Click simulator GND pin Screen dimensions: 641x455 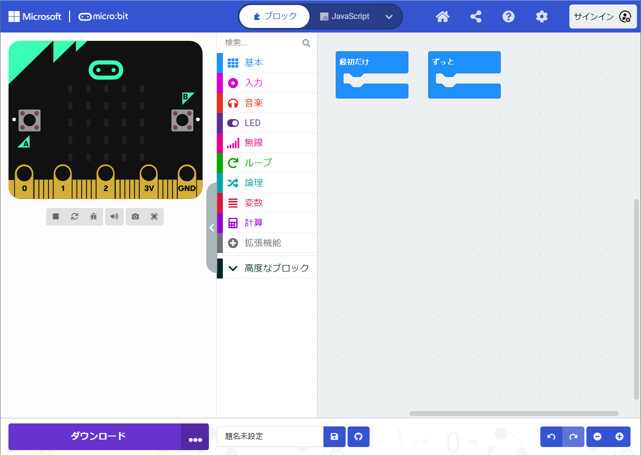[x=187, y=181]
